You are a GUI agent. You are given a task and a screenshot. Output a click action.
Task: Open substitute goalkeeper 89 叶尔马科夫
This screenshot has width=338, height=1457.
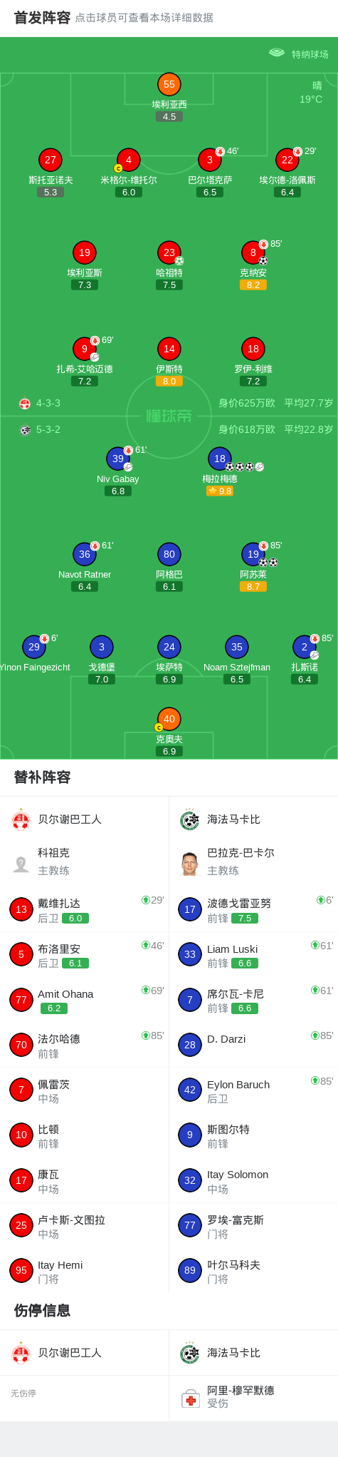pos(253,1271)
